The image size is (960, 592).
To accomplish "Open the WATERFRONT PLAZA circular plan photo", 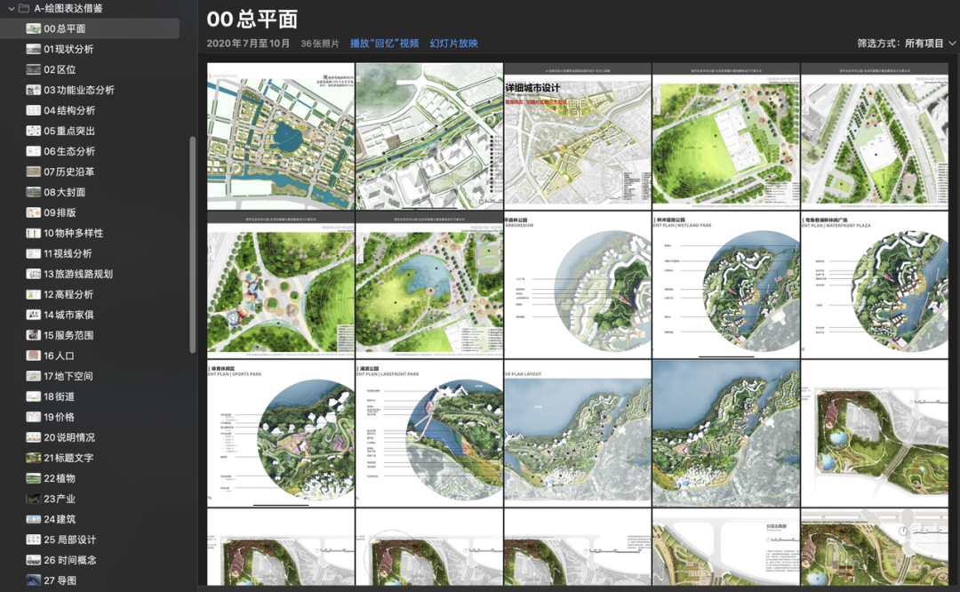I will click(875, 285).
